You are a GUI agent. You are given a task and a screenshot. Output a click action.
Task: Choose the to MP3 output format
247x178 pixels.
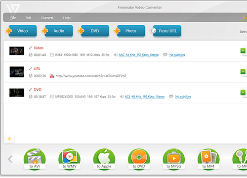pos(240,159)
